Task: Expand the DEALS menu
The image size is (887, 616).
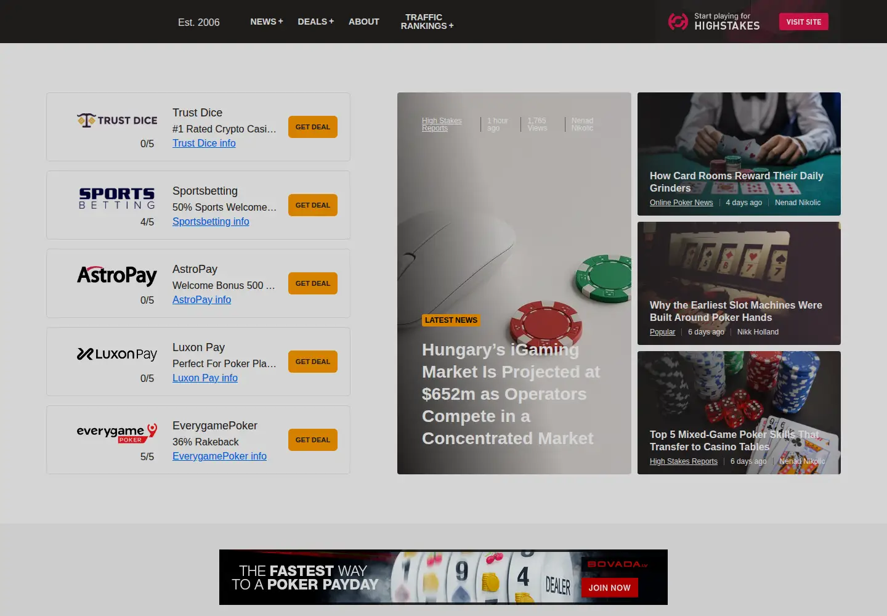Action: click(315, 22)
